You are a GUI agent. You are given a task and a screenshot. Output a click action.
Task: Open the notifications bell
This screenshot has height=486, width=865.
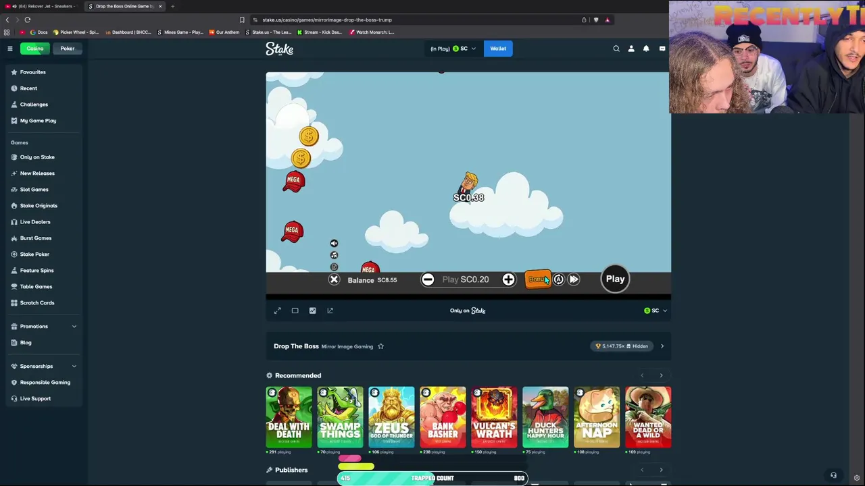(646, 49)
